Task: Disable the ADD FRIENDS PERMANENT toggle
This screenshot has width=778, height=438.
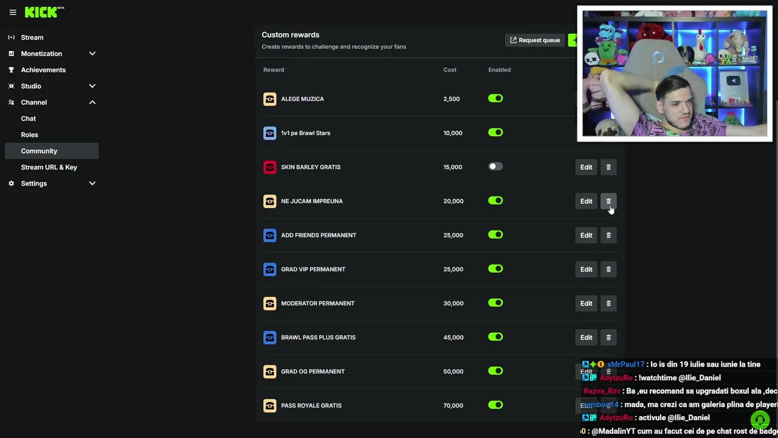Action: point(495,235)
